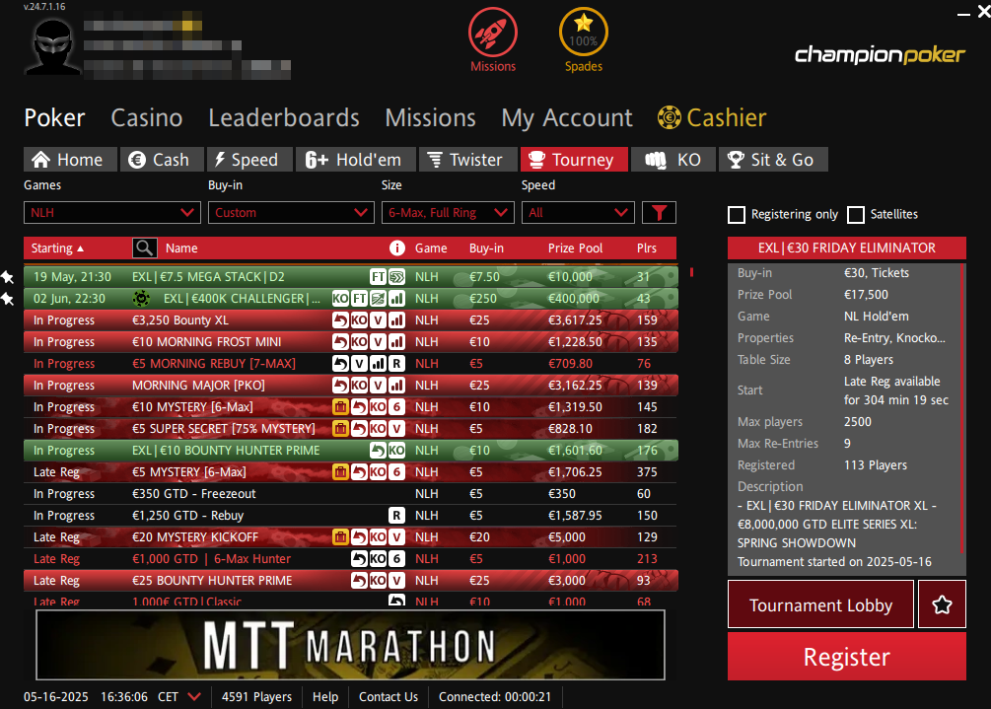Click the info icon in table header

397,248
